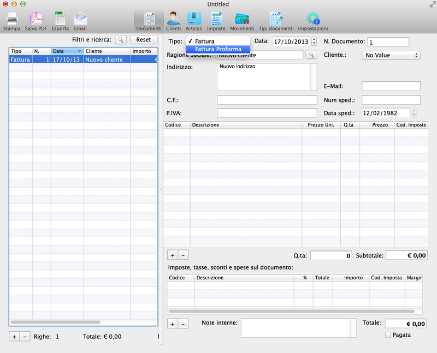
Task: Adjust the Data date stepper
Action: click(314, 41)
